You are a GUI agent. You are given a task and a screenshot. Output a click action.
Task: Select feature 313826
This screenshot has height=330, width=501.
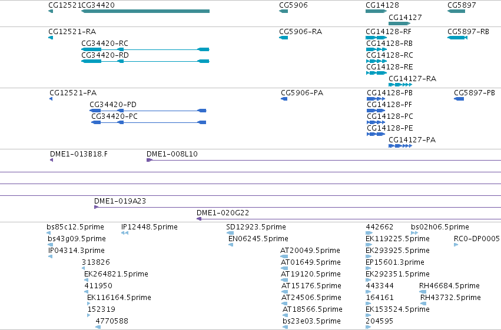[x=83, y=268]
